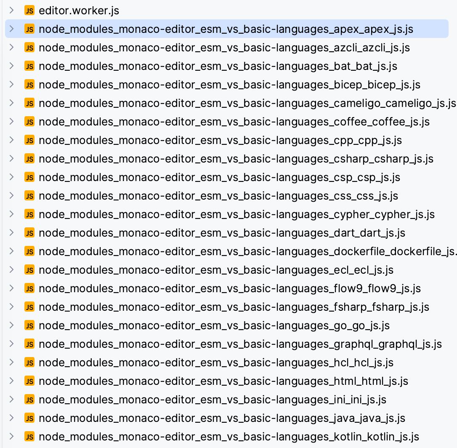Click JS icon of bicep_bicep_js.js
The image size is (457, 448).
click(29, 85)
